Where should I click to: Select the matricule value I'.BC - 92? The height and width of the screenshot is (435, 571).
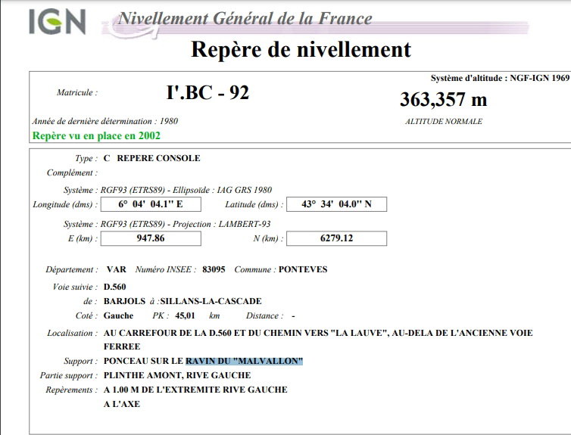click(207, 92)
